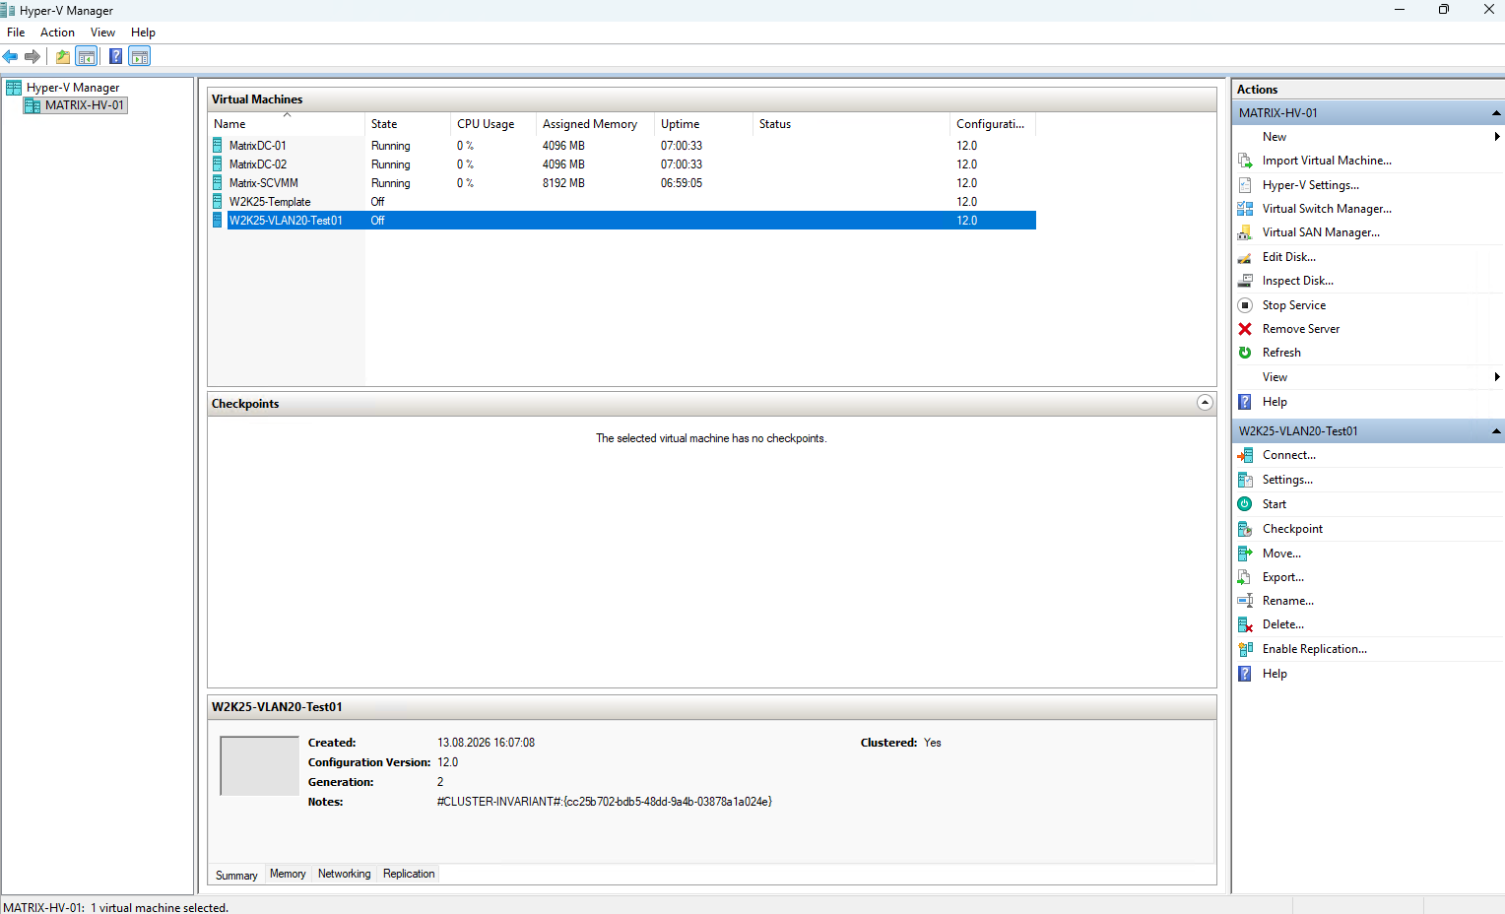Click the VM Settings icon
Image resolution: width=1505 pixels, height=914 pixels.
[x=1245, y=480]
